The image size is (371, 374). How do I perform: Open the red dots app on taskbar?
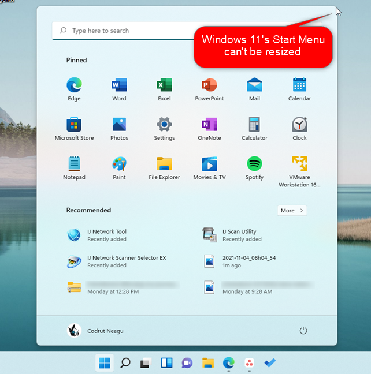point(249,363)
